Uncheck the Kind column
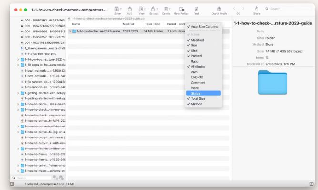This screenshot has width=318, height=190. coord(204,51)
